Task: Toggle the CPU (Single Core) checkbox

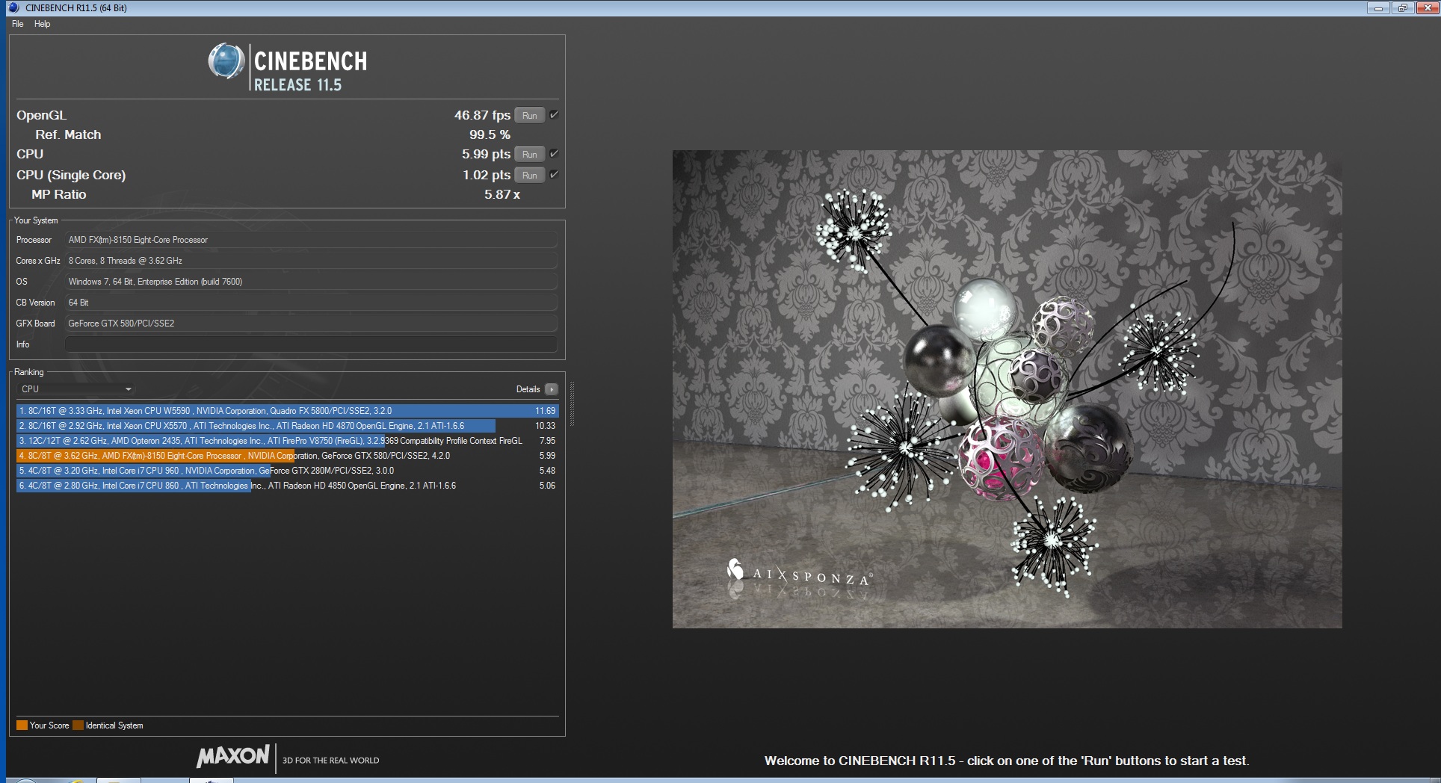Action: [554, 175]
